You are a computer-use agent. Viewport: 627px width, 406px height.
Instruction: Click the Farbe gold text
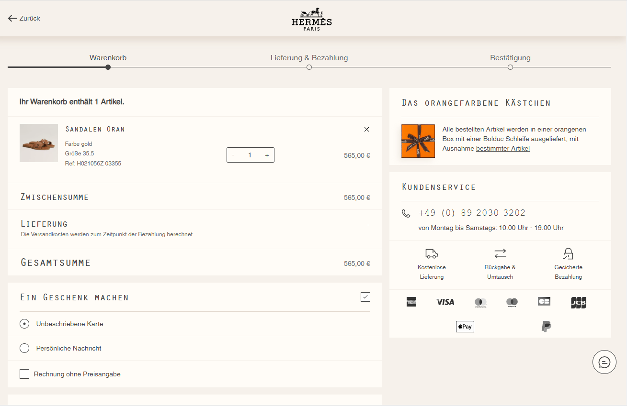click(x=79, y=144)
